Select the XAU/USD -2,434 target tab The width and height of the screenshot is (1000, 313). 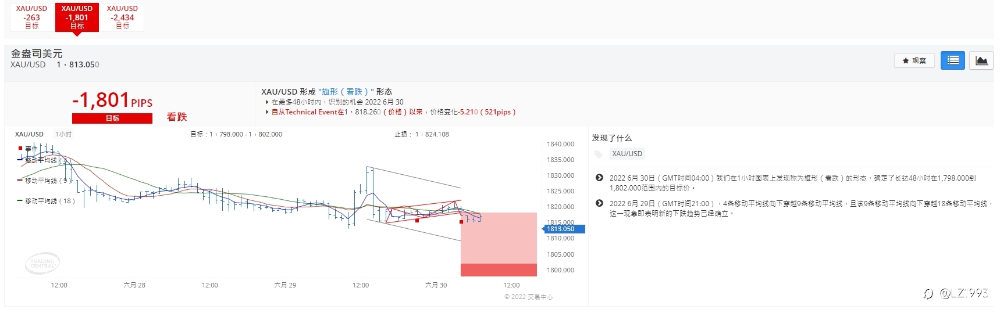[x=122, y=17]
